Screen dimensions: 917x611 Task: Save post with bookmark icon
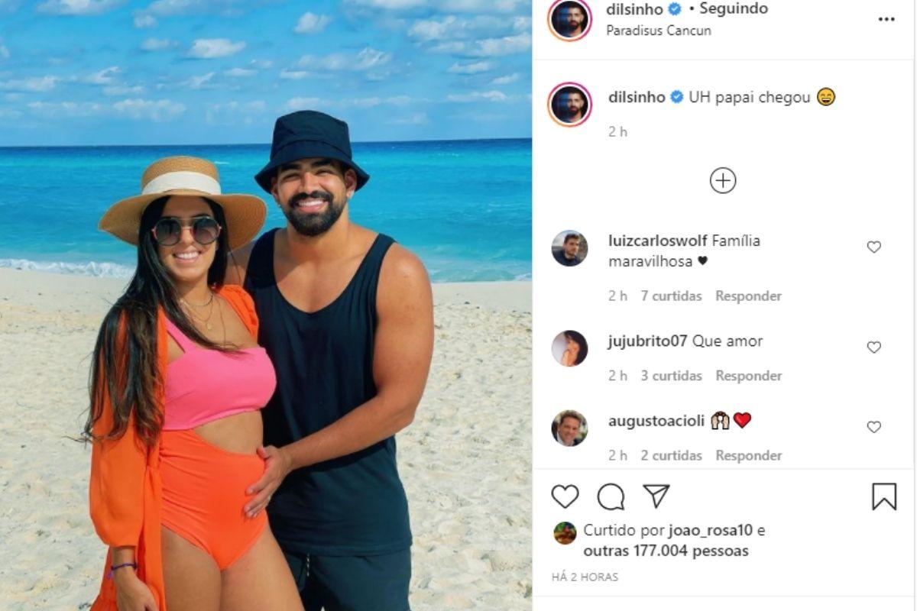point(883,496)
